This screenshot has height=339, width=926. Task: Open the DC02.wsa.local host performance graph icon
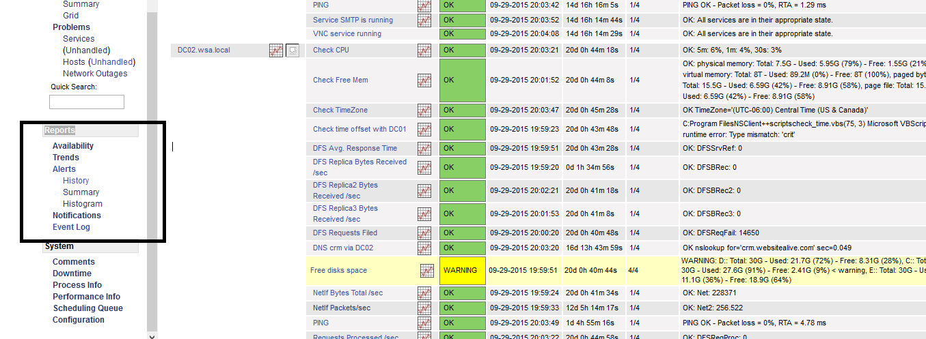(x=276, y=50)
